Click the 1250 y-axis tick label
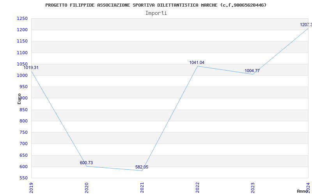Screen dimensions: 312x195 click(22, 19)
